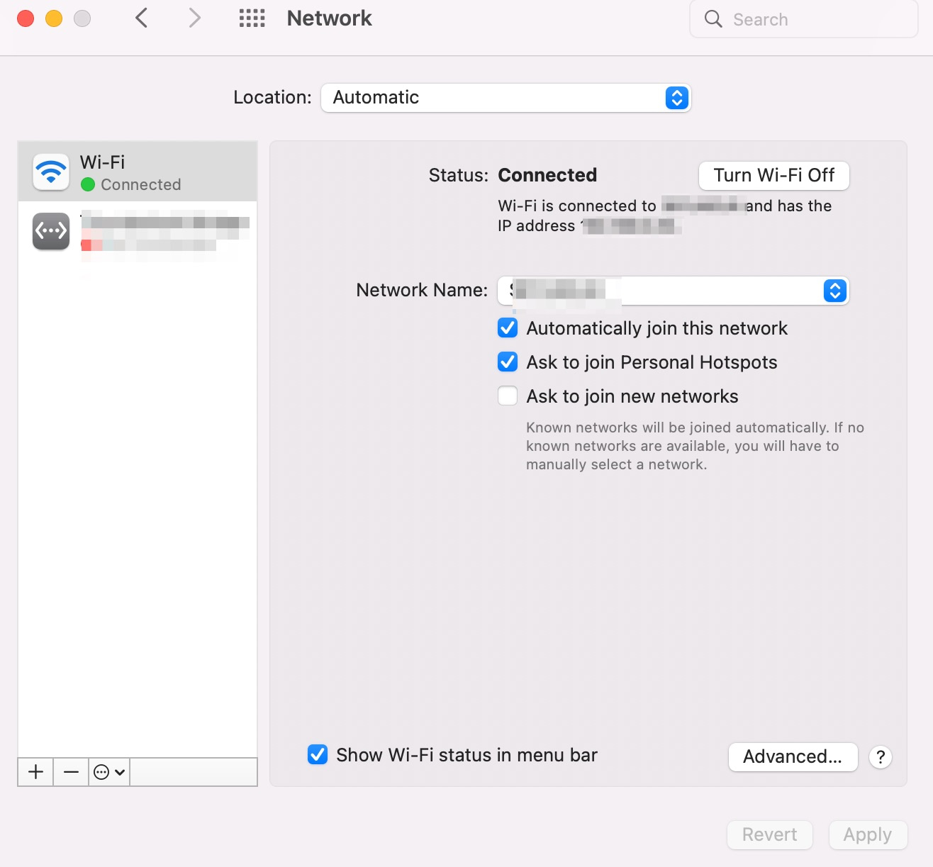
Task: Disable Ask to join Personal Hotspots
Action: tap(508, 362)
